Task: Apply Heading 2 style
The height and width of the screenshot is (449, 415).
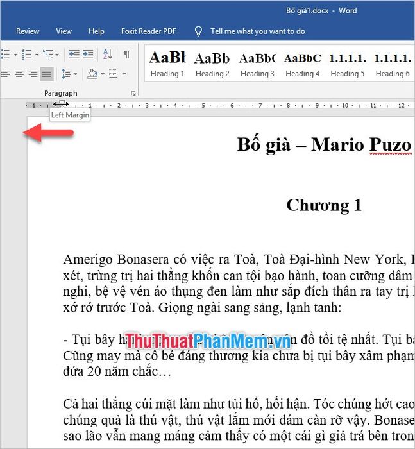Action: (x=212, y=64)
